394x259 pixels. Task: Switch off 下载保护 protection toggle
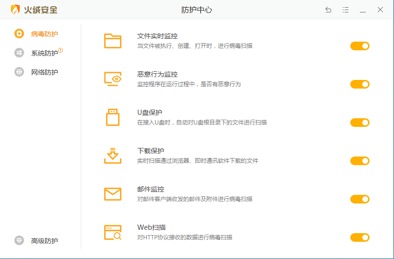[x=359, y=161]
